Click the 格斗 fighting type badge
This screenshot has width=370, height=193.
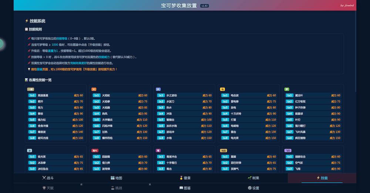coord(95,151)
